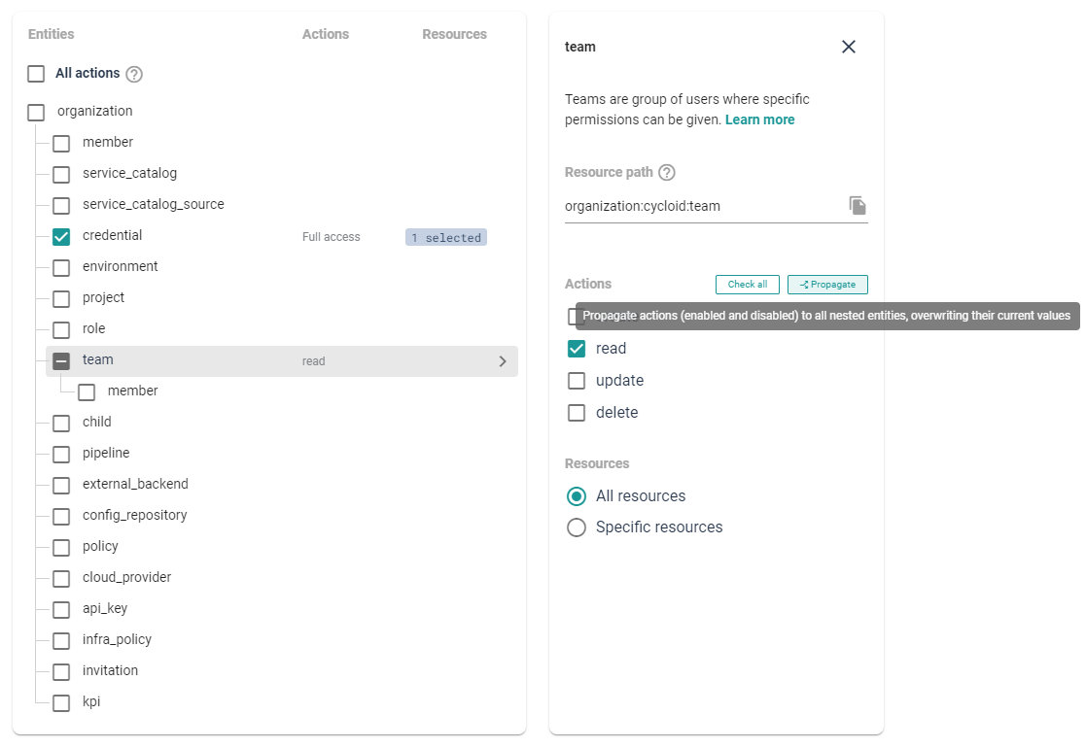Click the Propagate button
1086x748 pixels.
pos(827,285)
